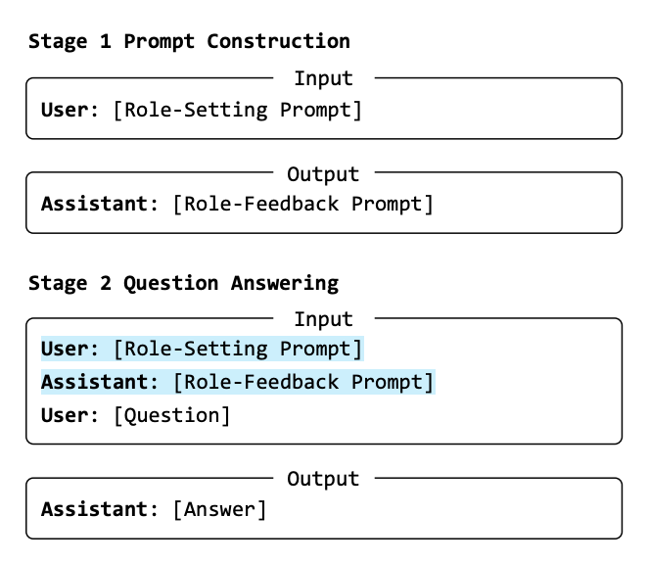Click the Input label in Stage 1
Image resolution: width=648 pixels, height=563 pixels.
[x=323, y=78]
